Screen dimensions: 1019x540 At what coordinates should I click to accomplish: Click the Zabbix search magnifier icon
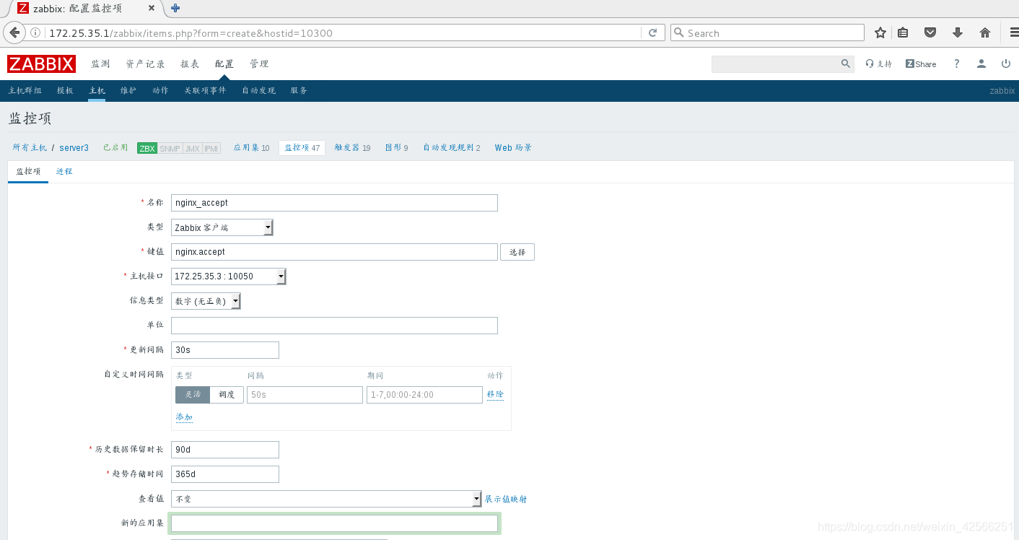[x=846, y=64]
